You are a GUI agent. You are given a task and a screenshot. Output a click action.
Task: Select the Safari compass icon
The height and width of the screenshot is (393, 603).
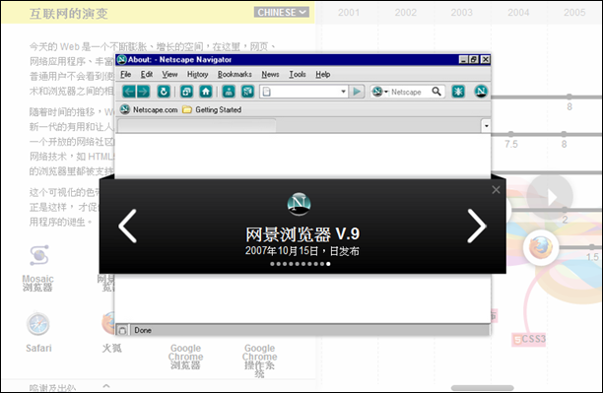(38, 324)
